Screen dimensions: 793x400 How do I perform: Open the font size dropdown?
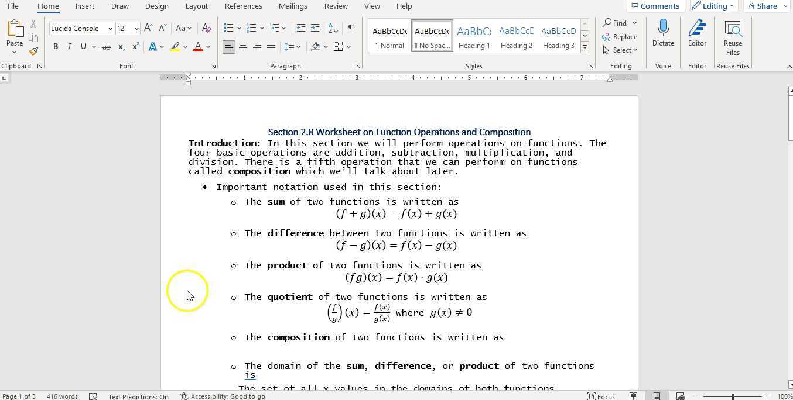(x=136, y=29)
